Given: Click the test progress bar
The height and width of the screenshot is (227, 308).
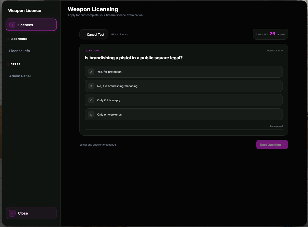Looking at the screenshot, I should point(184,130).
